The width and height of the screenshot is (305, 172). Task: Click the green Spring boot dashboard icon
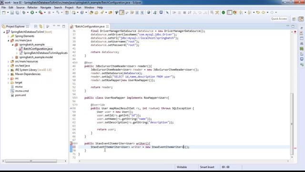coord(224,12)
